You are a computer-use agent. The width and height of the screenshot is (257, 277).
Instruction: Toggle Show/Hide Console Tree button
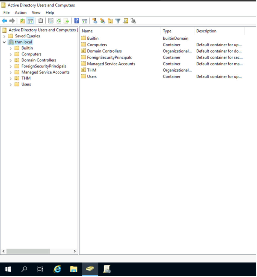pos(30,21)
